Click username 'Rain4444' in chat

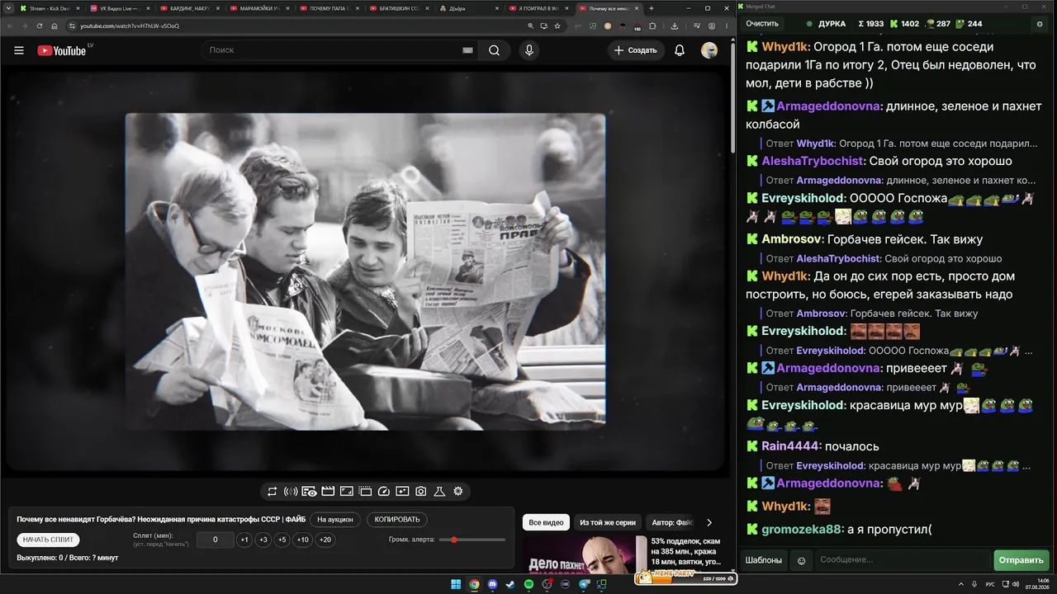pyautogui.click(x=790, y=446)
